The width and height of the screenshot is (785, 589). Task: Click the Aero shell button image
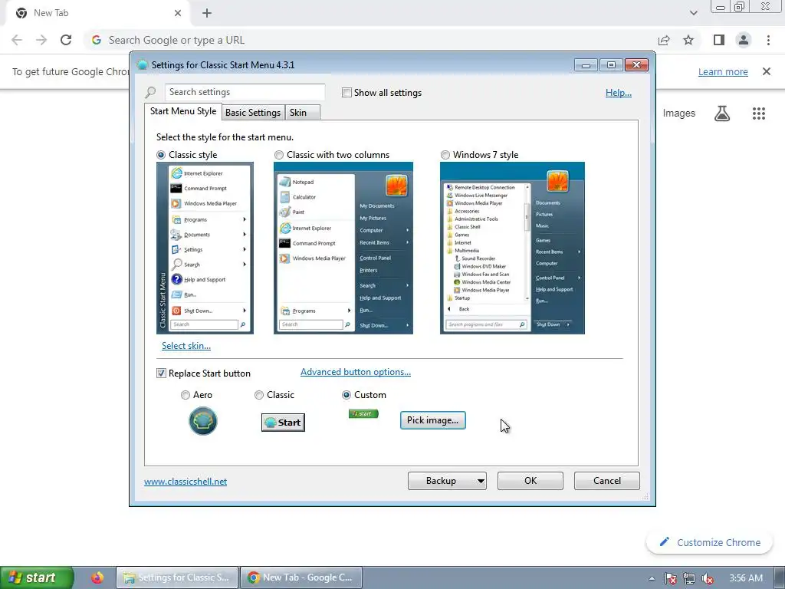point(202,421)
